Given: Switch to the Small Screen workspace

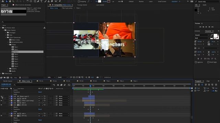Looking at the screenshot, I should click(x=162, y=1).
